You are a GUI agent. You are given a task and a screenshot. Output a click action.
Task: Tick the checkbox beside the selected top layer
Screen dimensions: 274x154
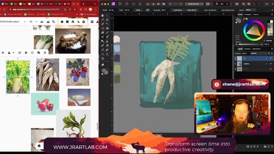pyautogui.click(x=235, y=58)
